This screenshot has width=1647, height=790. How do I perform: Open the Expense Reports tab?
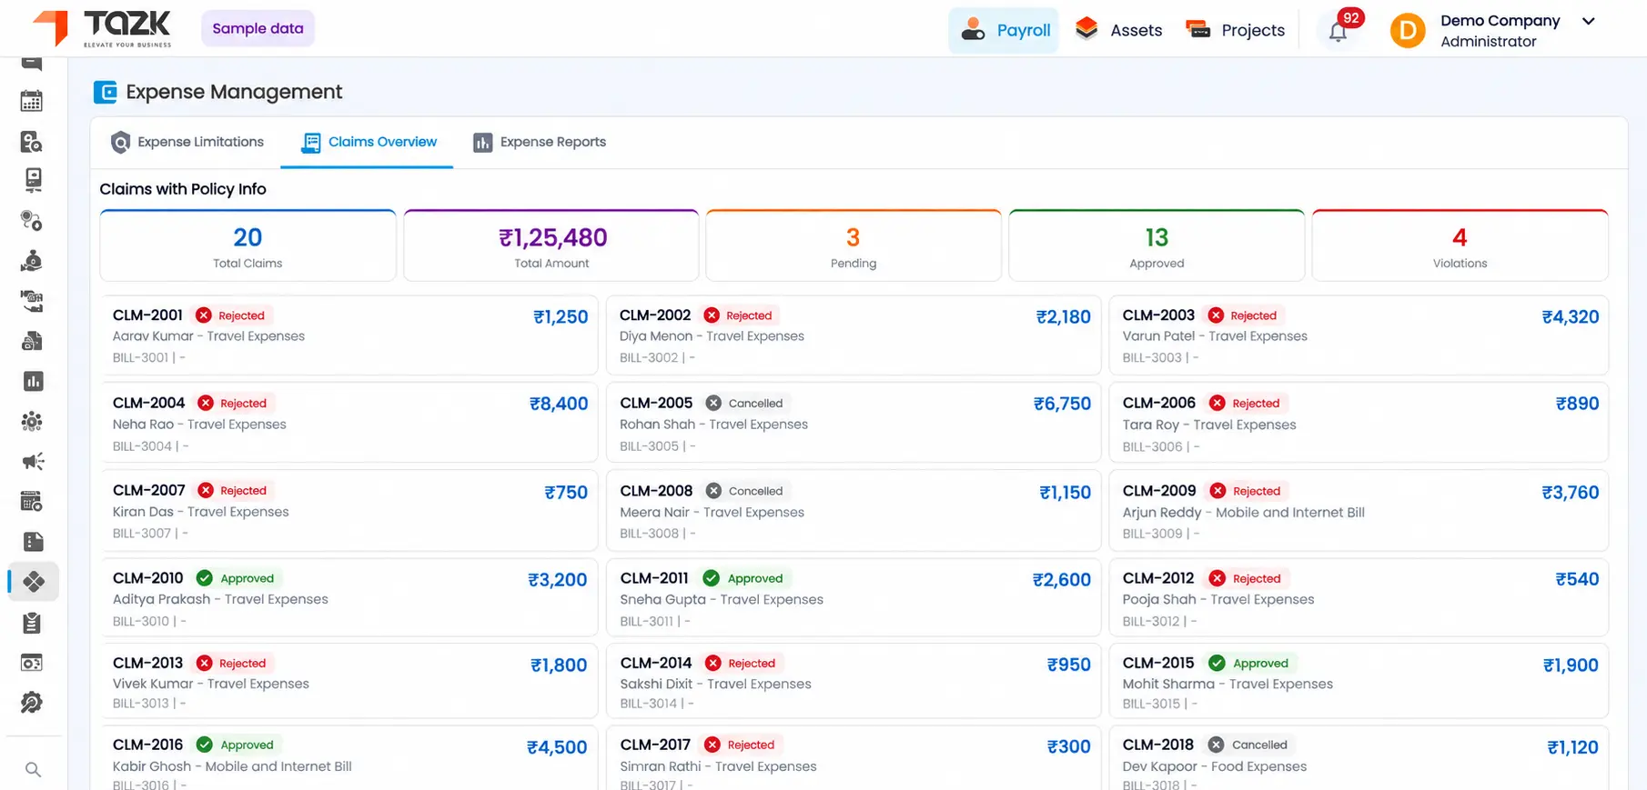(x=540, y=142)
